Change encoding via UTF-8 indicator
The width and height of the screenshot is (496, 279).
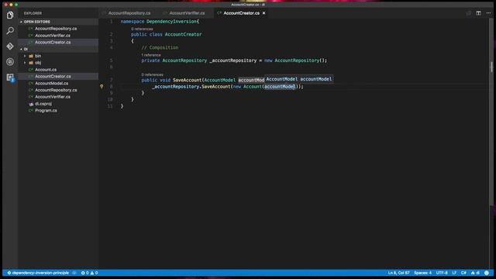pyautogui.click(x=442, y=273)
